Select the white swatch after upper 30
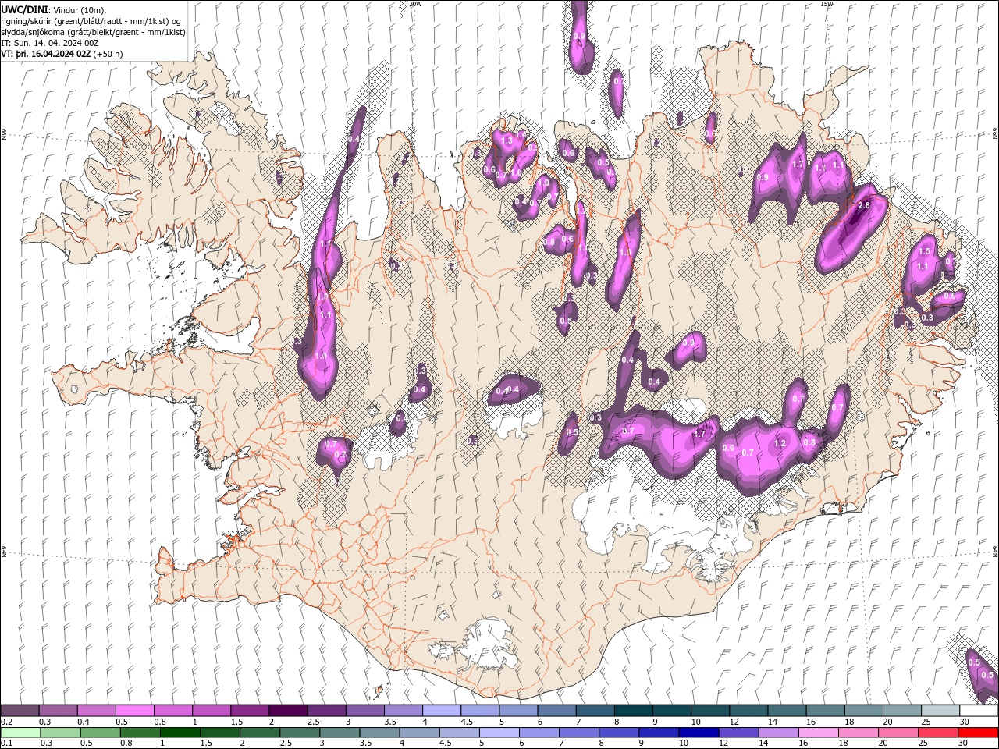 979,711
